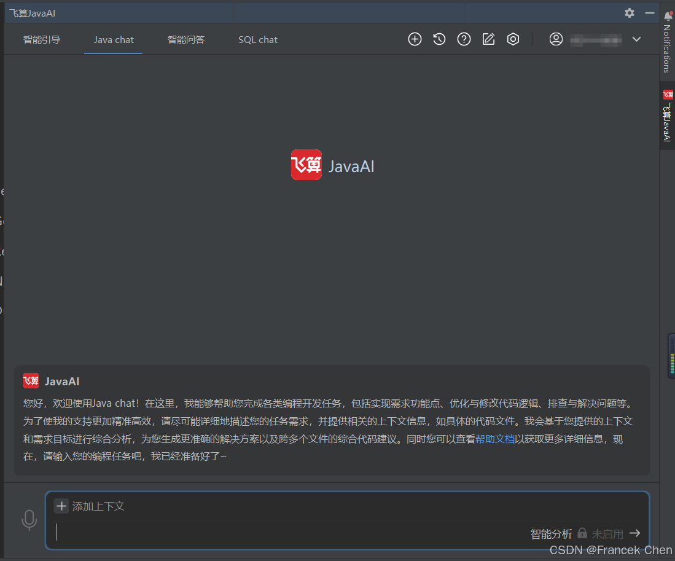
Task: Switch to the 智能引导 tab
Action: click(x=42, y=39)
